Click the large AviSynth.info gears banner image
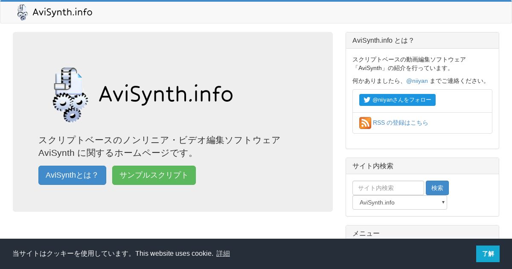Screen dimensions: 512x269 point(143,94)
